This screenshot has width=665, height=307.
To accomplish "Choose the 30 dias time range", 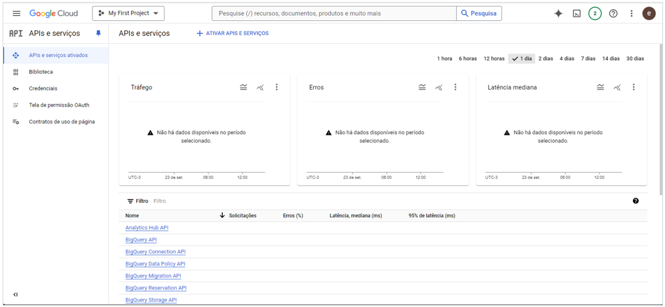I will (635, 58).
